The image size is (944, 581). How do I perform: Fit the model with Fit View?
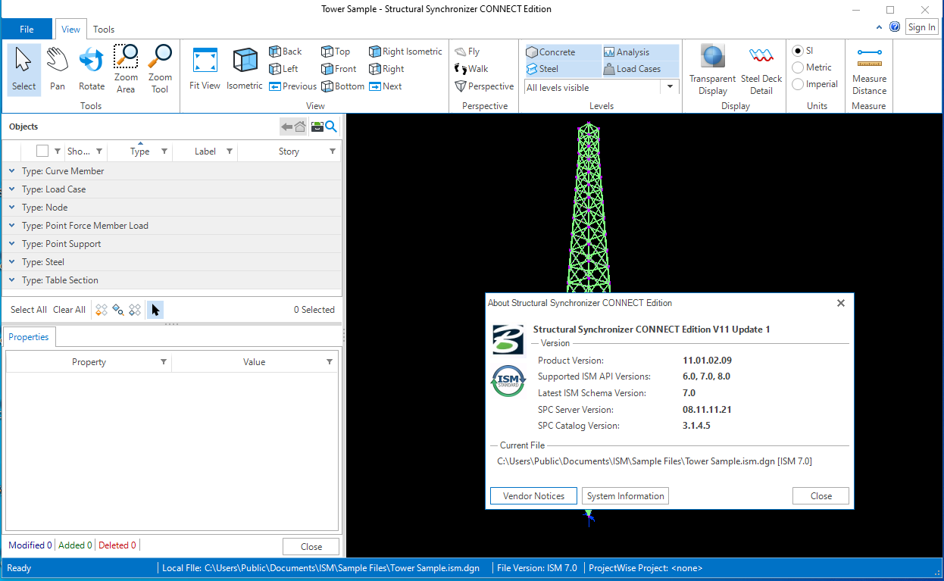coord(205,69)
